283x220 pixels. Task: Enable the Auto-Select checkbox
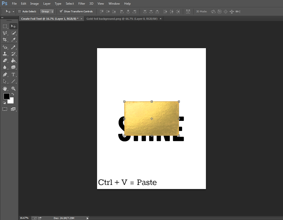click(19, 11)
